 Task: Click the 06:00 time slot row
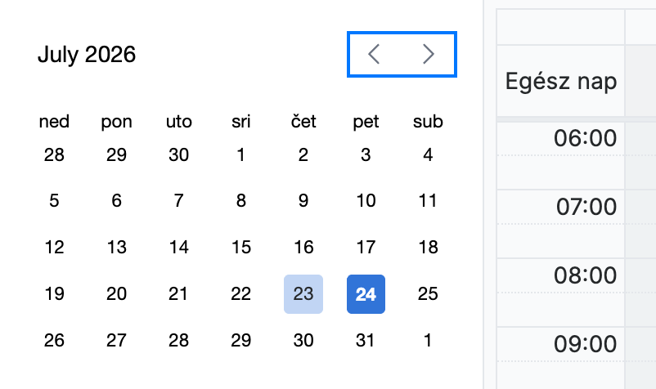coord(577,155)
